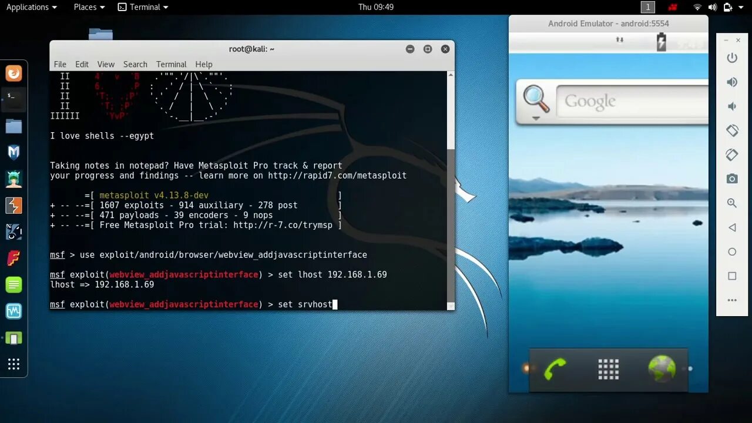752x423 pixels.
Task: Click Wi-Fi status icon
Action: 697,7
